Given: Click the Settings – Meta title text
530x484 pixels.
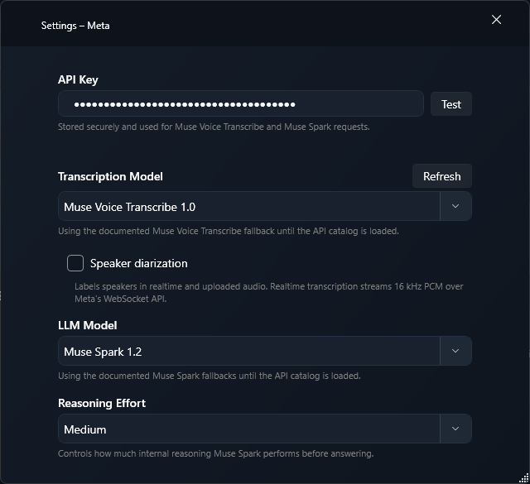Looking at the screenshot, I should point(75,26).
